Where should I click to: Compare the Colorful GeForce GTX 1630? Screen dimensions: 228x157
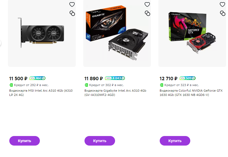pos(223,13)
